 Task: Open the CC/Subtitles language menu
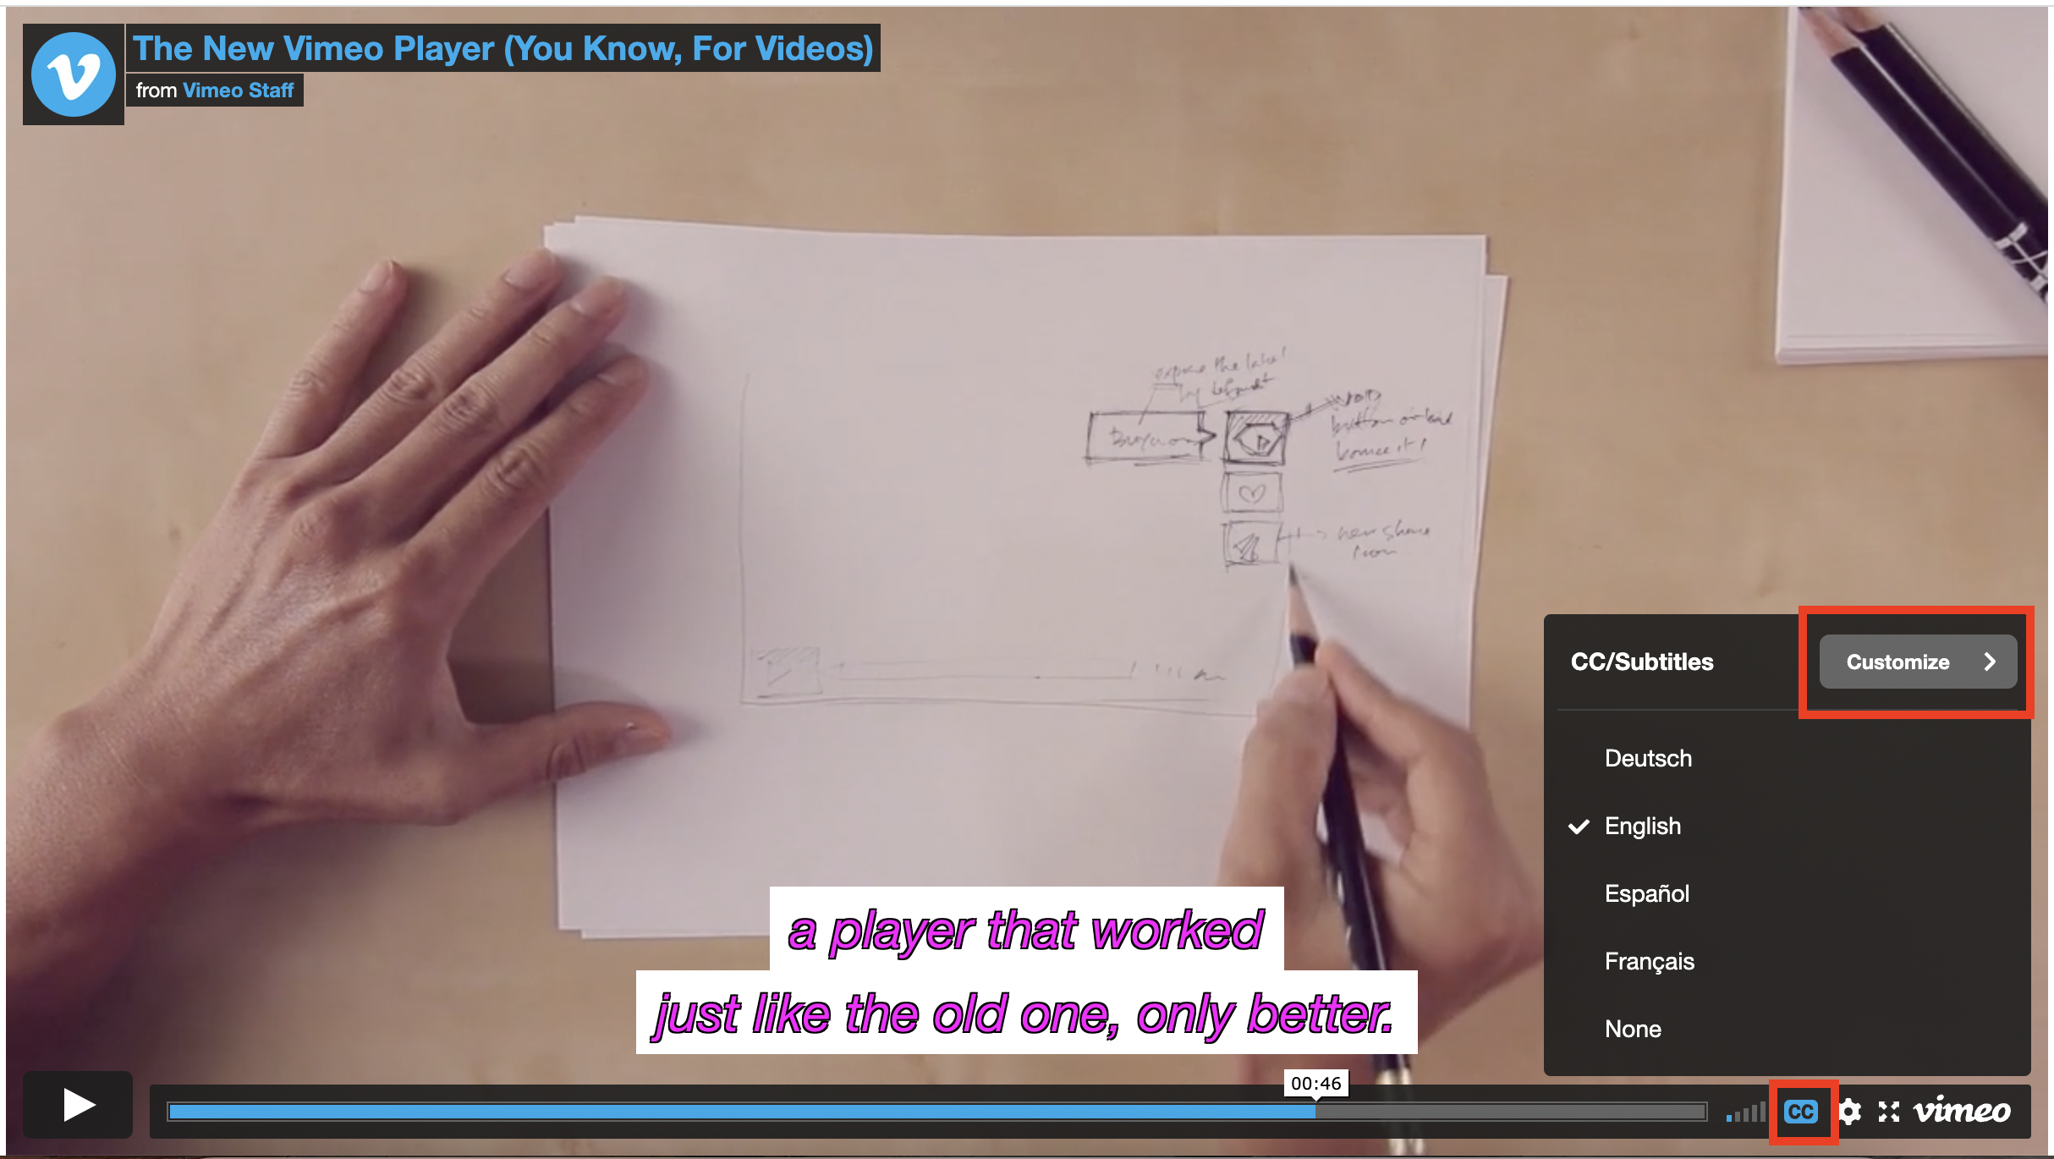click(x=1800, y=1111)
